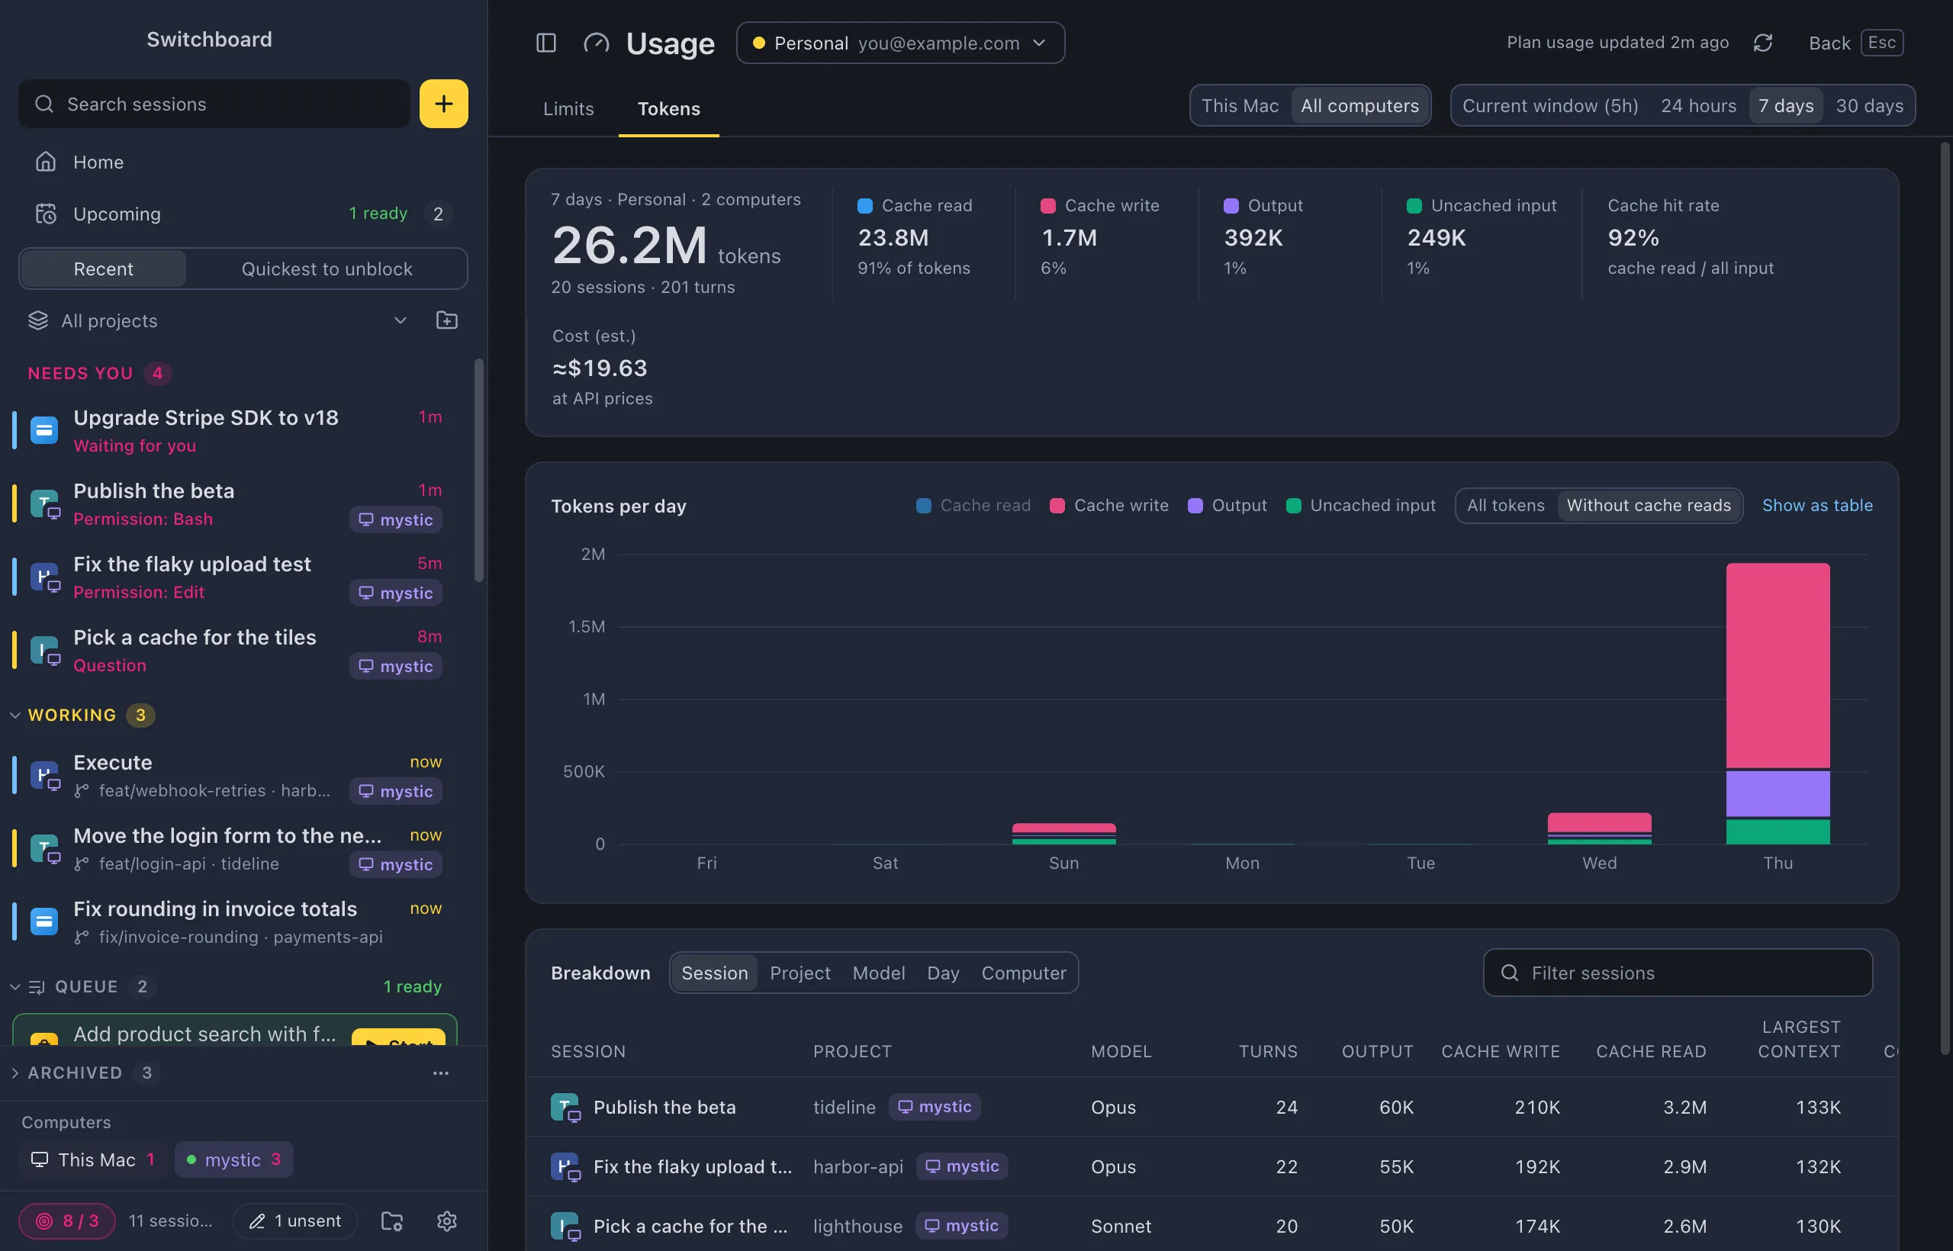Image resolution: width=1953 pixels, height=1251 pixels.
Task: Choose the 24 hours time range
Action: (x=1698, y=105)
